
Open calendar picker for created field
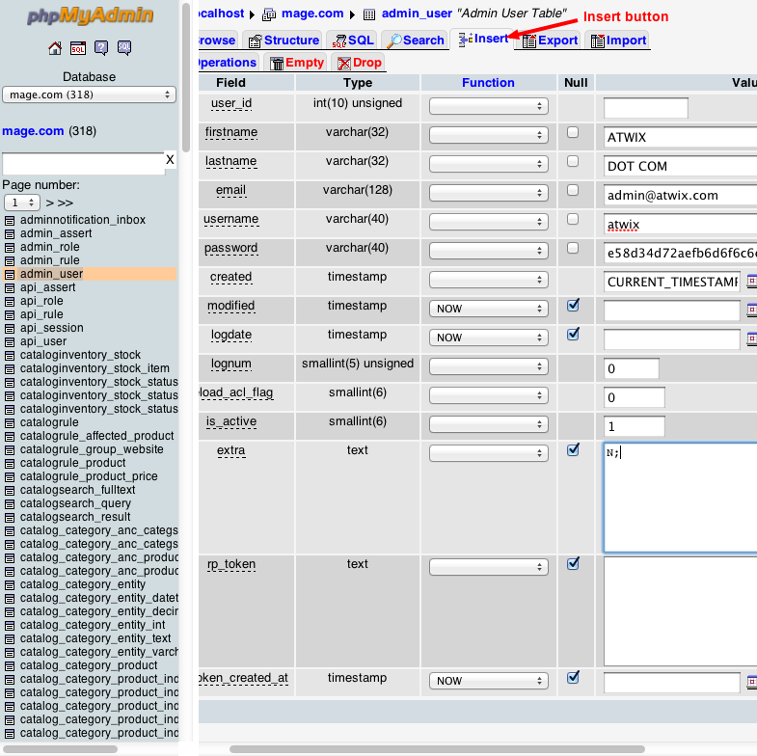[x=751, y=281]
